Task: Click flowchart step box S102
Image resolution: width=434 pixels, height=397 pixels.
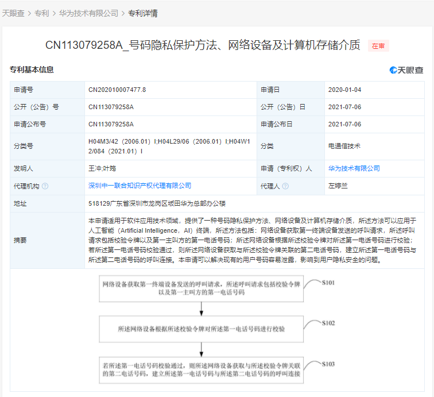Action: (201, 329)
